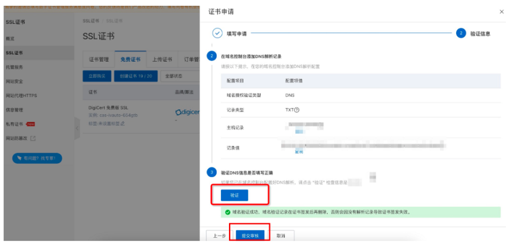Click the TXT record type help icon

(297, 110)
